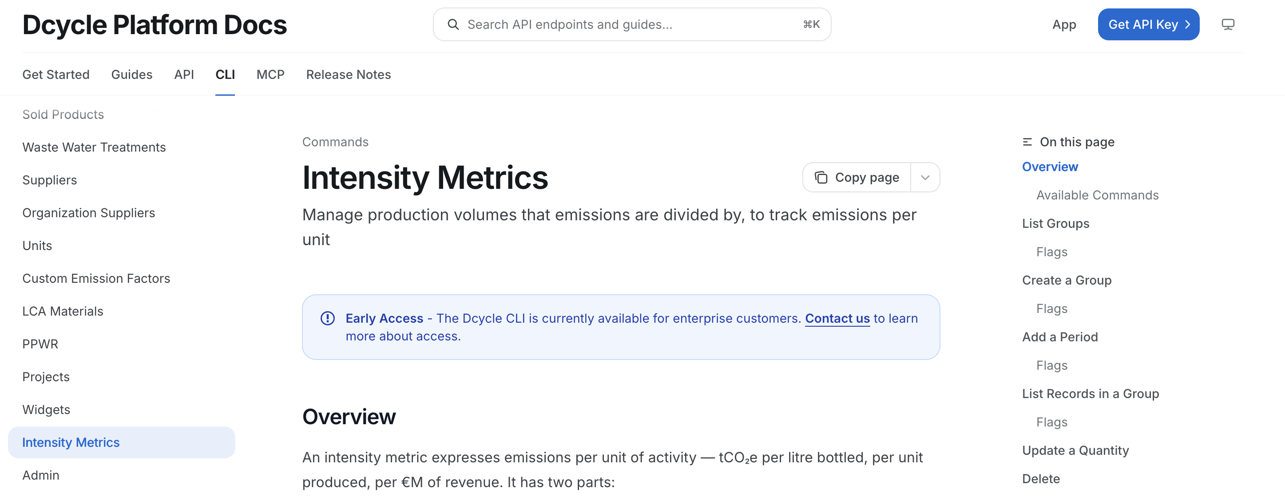Viewport: 1285px width, 500px height.
Task: Open the Guides tab
Action: (132, 74)
